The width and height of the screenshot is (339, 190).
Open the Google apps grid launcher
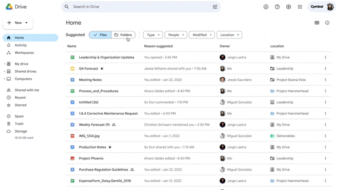[x=300, y=7]
